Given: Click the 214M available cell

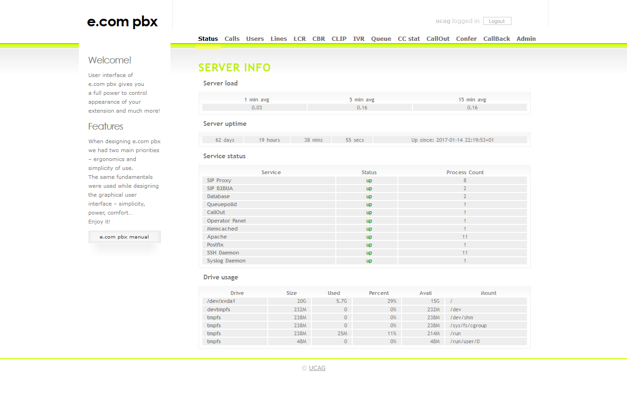Looking at the screenshot, I should pos(423,333).
